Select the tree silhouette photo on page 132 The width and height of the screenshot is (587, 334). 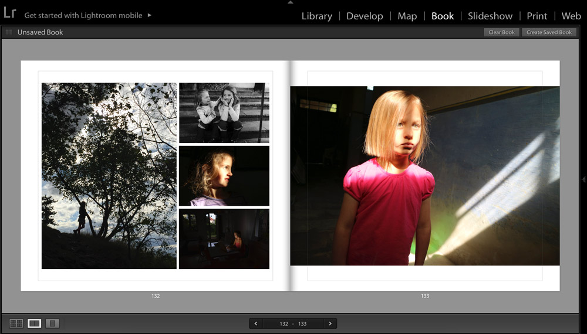(x=109, y=176)
